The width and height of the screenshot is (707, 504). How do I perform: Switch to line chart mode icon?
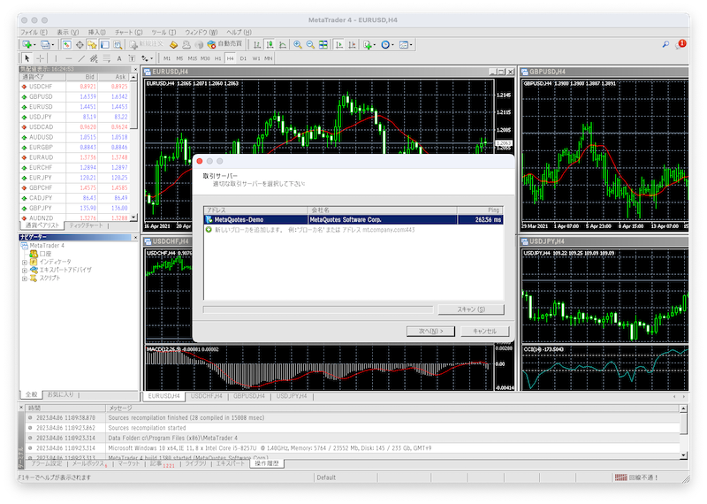282,44
